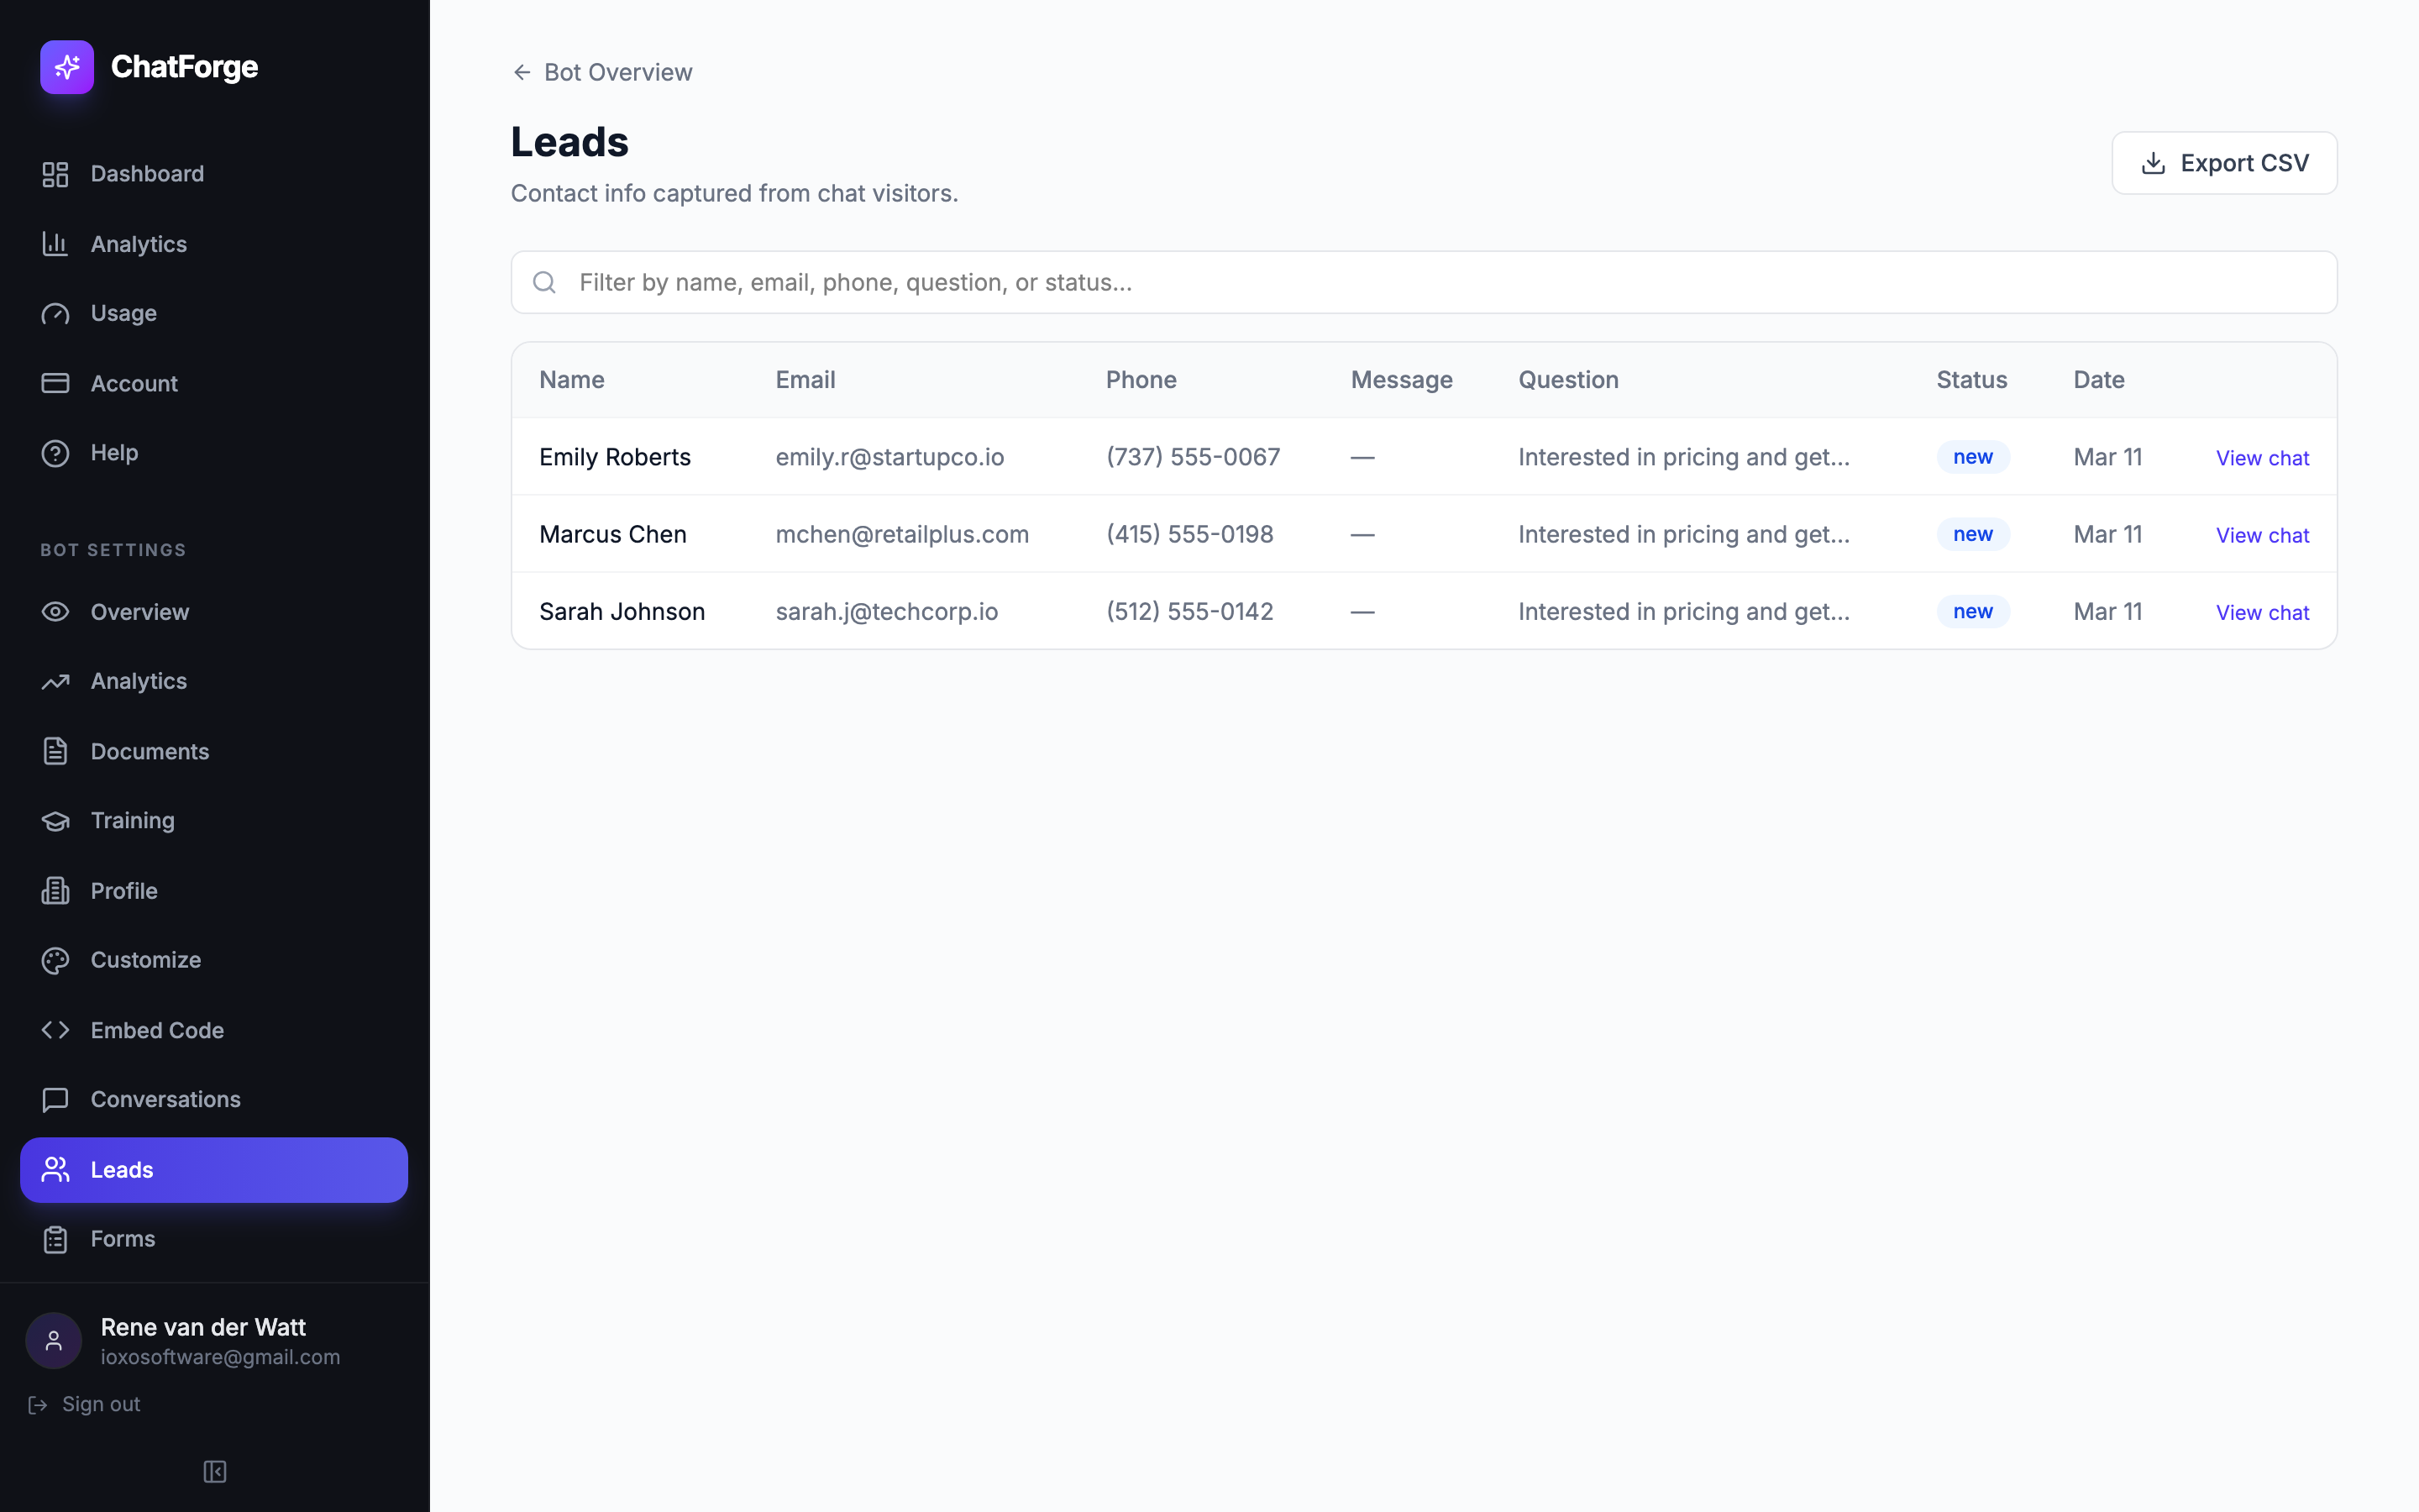Open View chat for Emily Roberts
Image resolution: width=2419 pixels, height=1512 pixels.
click(x=2261, y=457)
